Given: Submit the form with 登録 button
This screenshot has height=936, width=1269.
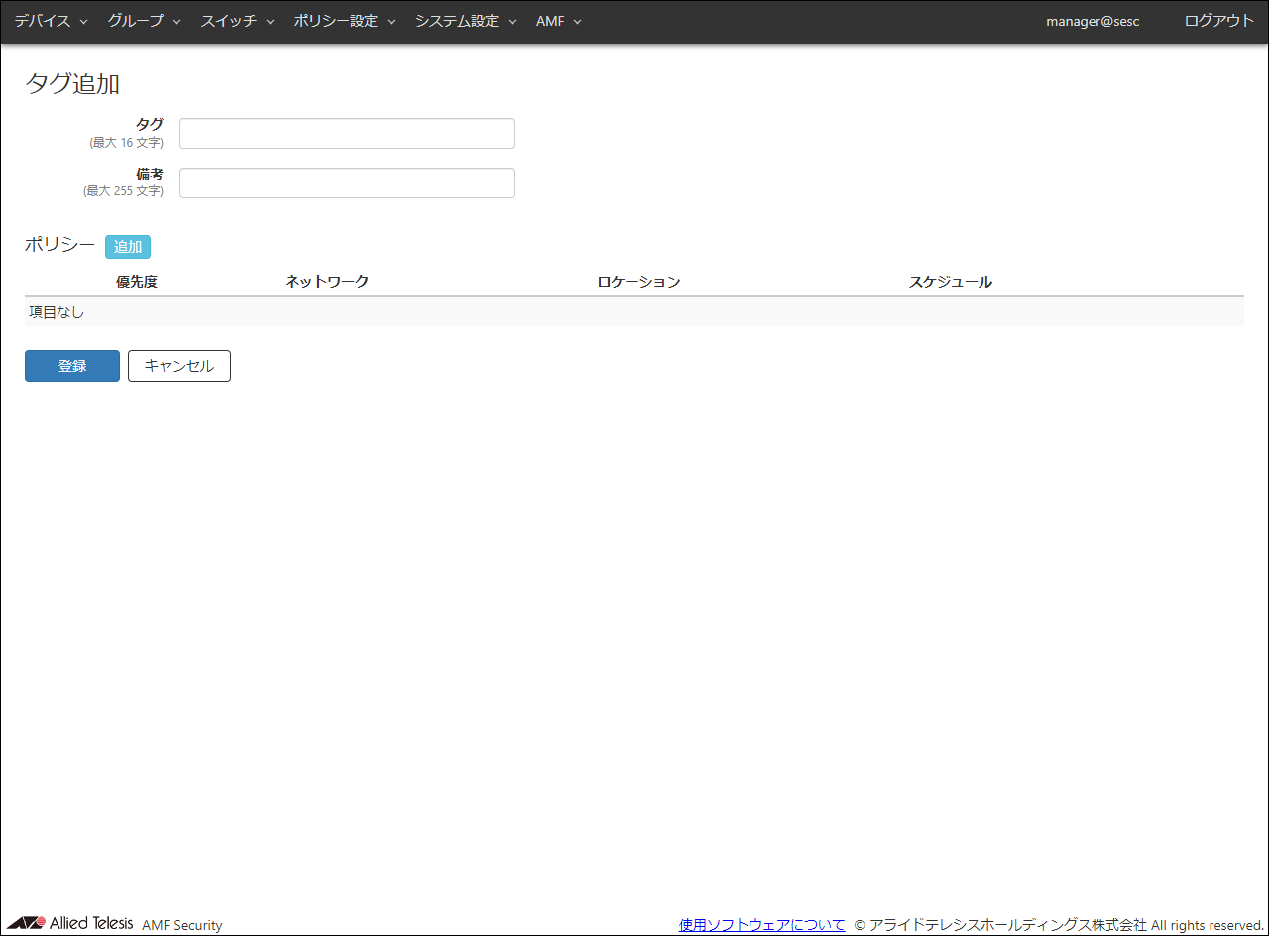Looking at the screenshot, I should 72,366.
